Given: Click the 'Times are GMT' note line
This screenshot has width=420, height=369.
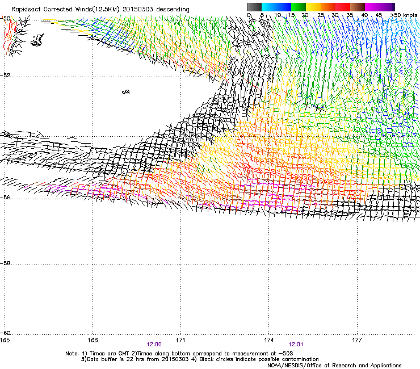Looking at the screenshot, I should [x=179, y=354].
